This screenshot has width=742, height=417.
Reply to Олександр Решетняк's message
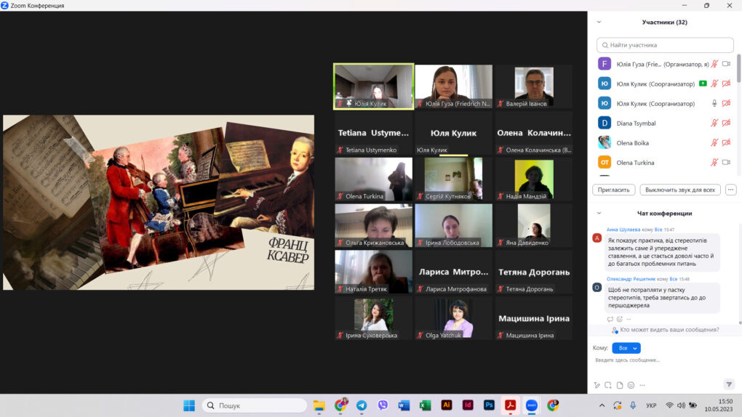pos(610,319)
